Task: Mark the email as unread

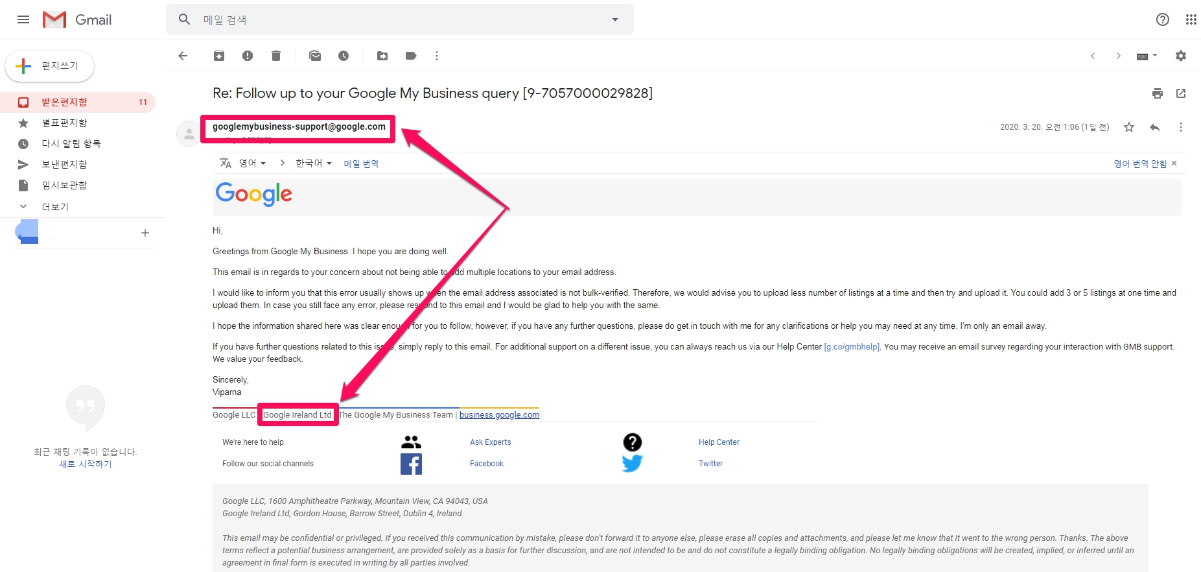Action: [x=315, y=56]
